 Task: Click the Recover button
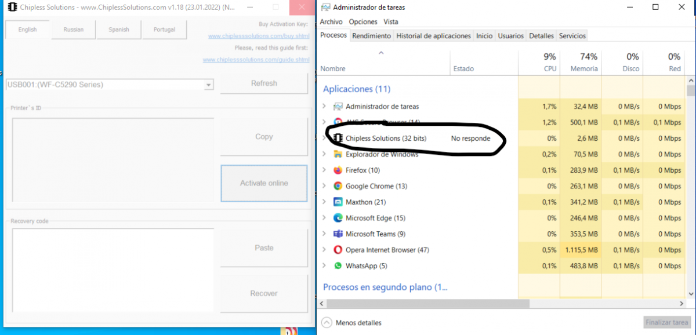click(264, 293)
